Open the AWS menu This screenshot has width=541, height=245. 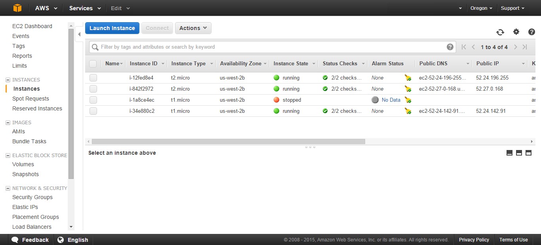(46, 8)
